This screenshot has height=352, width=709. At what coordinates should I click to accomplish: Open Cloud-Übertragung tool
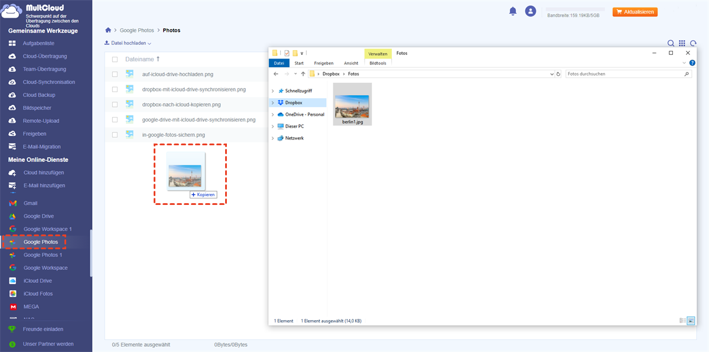[x=44, y=56]
